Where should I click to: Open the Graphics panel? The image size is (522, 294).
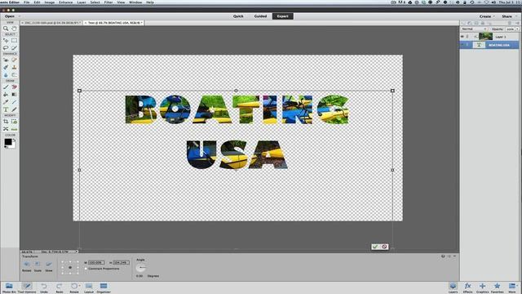pos(482,287)
